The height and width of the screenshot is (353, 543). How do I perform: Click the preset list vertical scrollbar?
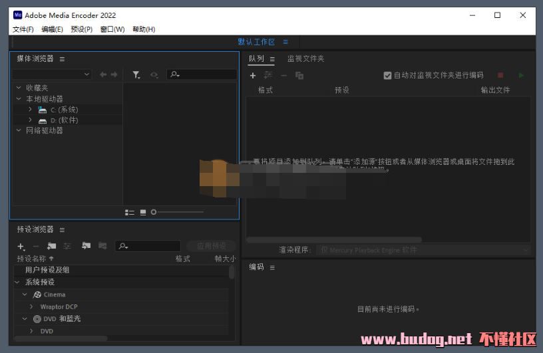232,273
